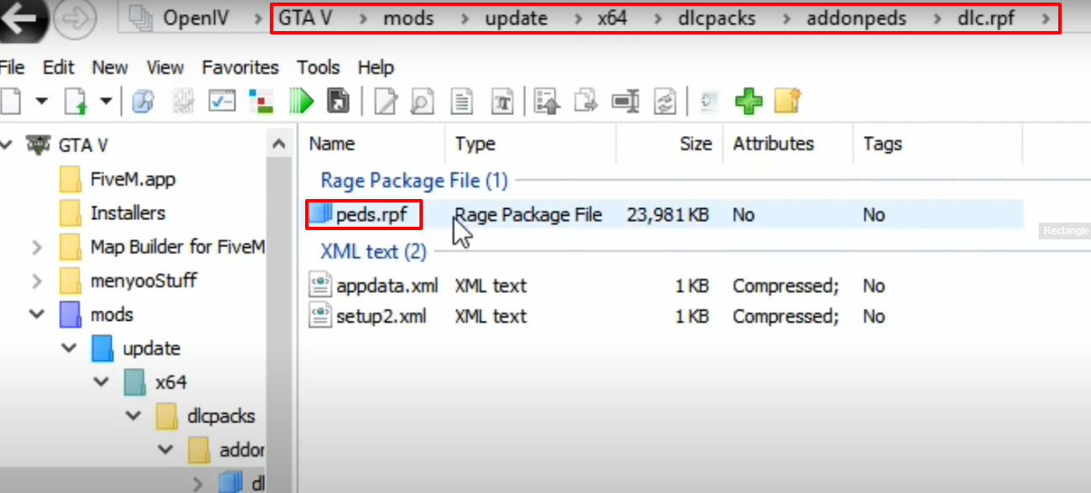Open the Tools menu

click(x=319, y=67)
